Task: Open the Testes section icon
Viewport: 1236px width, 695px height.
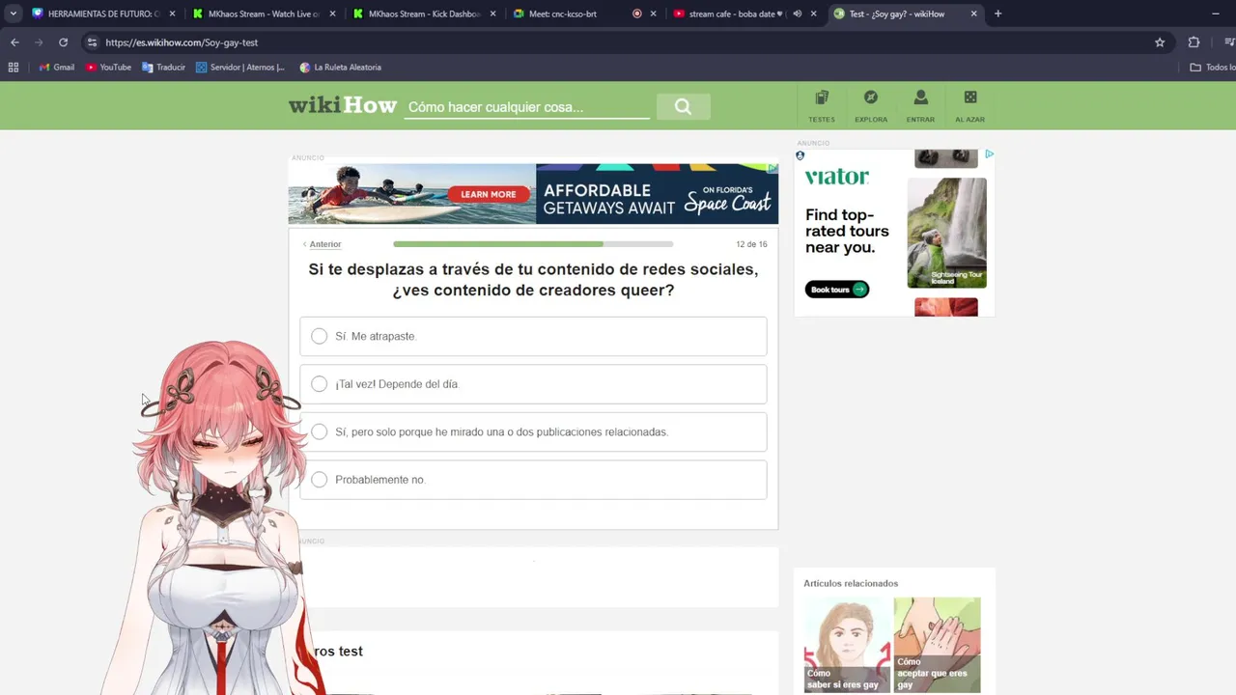Action: point(822,97)
